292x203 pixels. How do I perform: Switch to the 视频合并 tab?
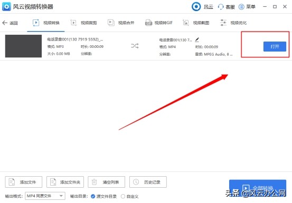(x=121, y=23)
